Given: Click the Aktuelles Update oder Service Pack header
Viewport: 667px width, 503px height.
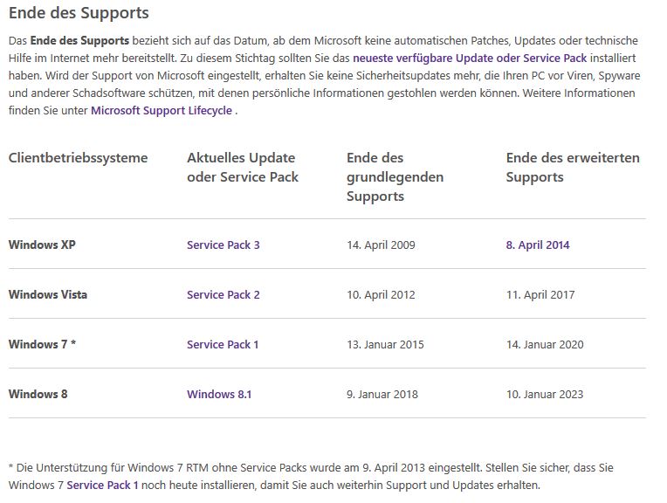Looking at the screenshot, I should (x=243, y=168).
